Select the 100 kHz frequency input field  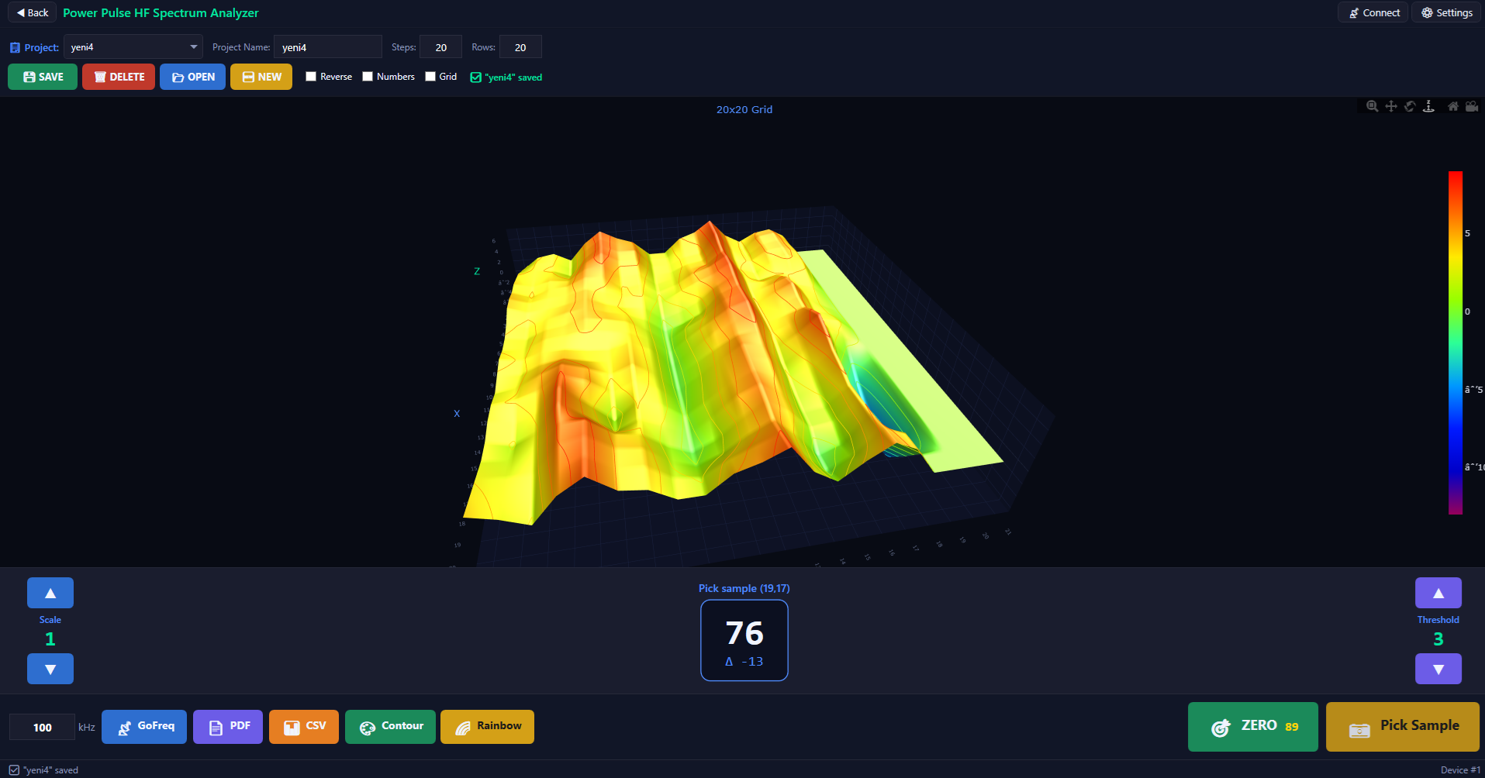[42, 726]
